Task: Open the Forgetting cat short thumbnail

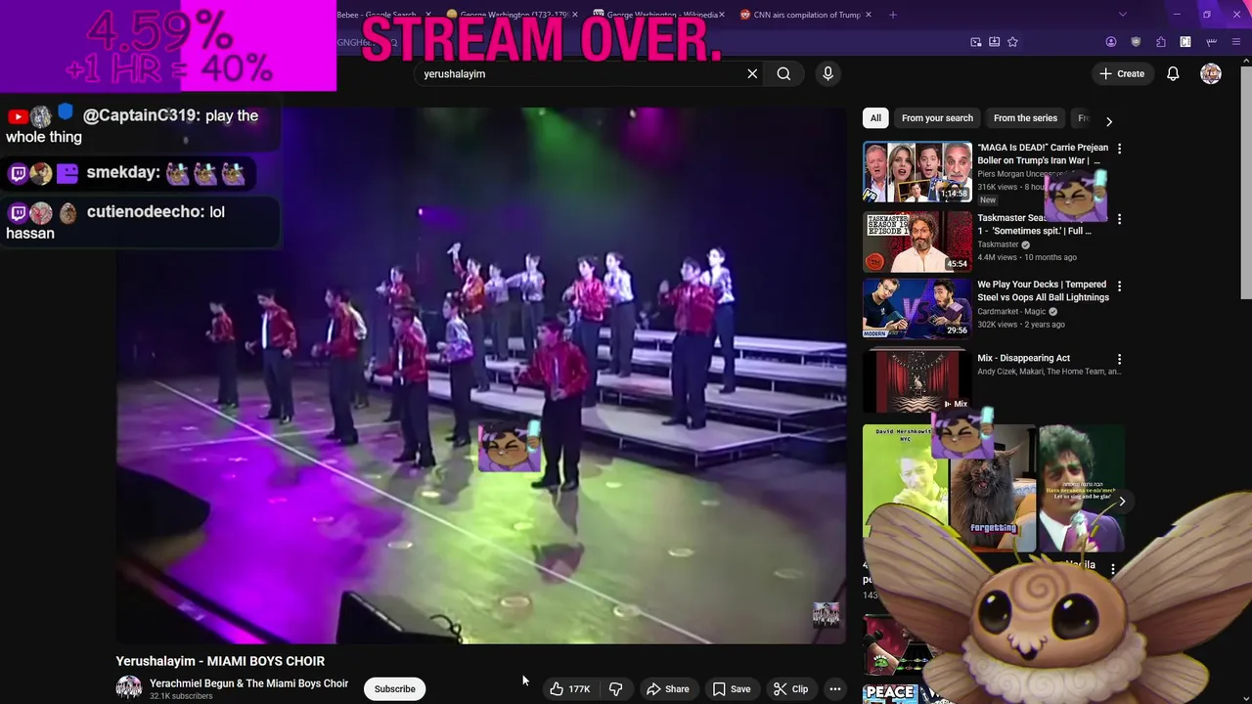Action: 993,487
